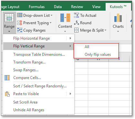135x119 pixels.
Task: Open the Charts dropdown arrow
Action: [x=118, y=31]
